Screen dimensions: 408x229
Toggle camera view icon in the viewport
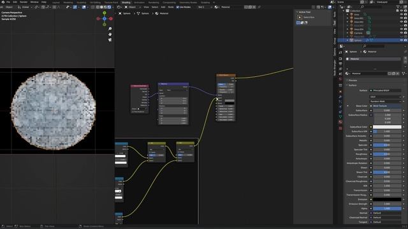(110, 39)
